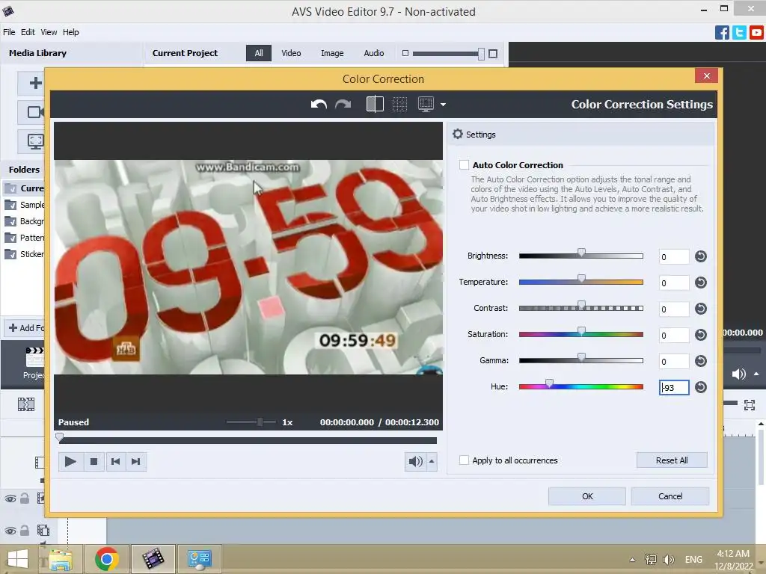Reset the Gamma value

click(700, 361)
